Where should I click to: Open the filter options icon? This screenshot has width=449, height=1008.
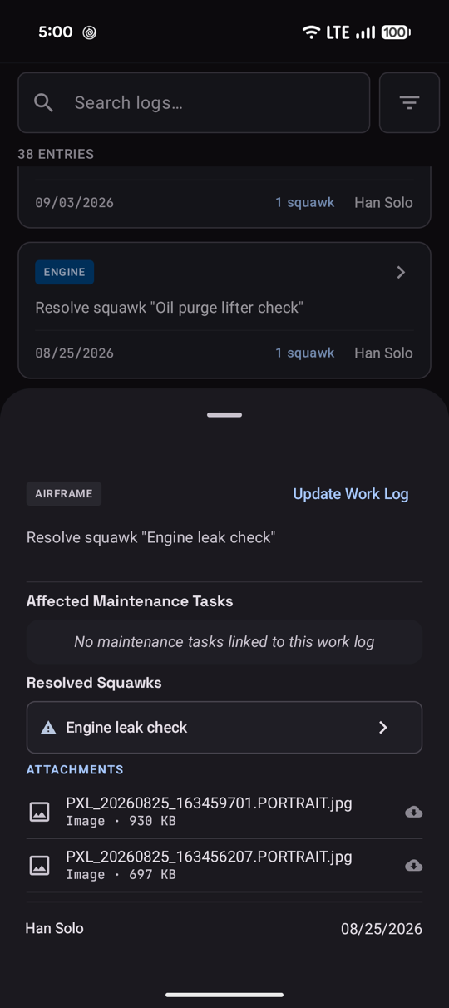(409, 102)
